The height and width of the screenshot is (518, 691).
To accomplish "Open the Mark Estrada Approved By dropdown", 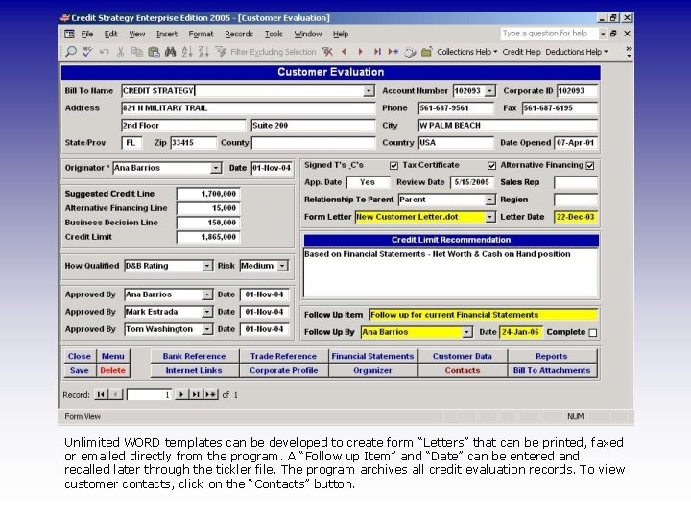I will (x=207, y=312).
